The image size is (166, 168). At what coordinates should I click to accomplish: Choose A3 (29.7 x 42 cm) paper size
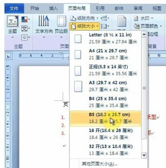tap(105, 86)
